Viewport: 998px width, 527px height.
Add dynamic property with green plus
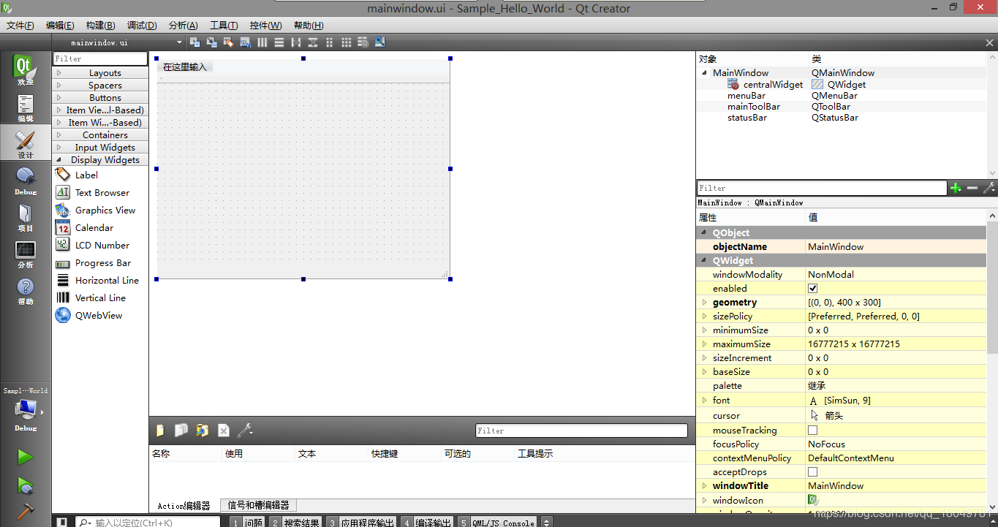956,188
